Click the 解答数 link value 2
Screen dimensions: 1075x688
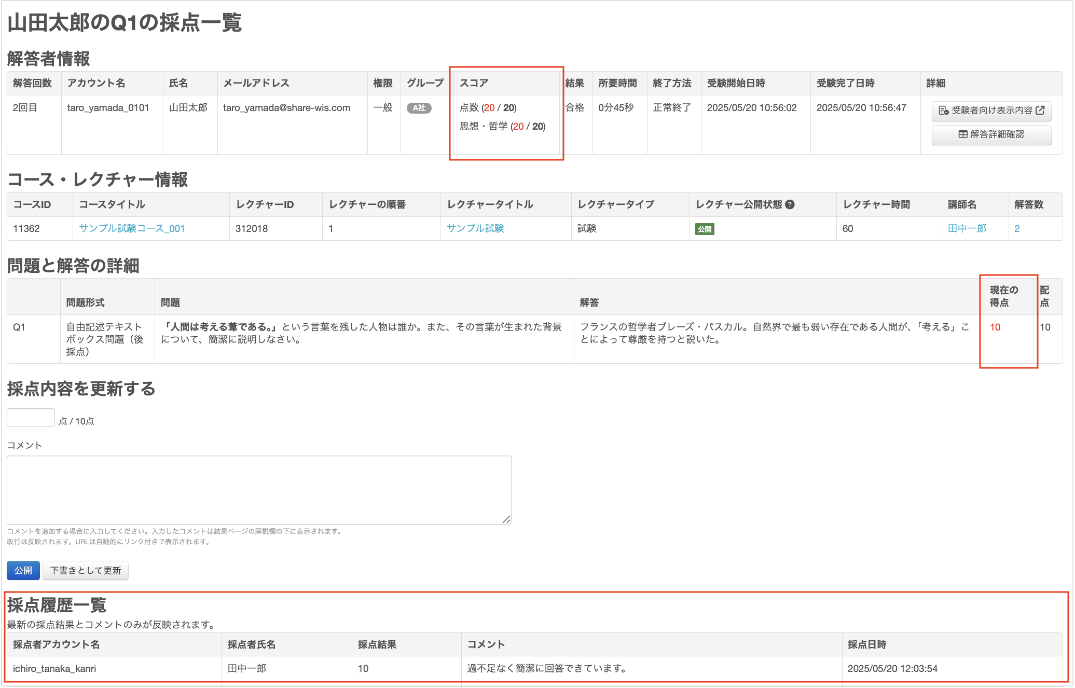[1017, 228]
